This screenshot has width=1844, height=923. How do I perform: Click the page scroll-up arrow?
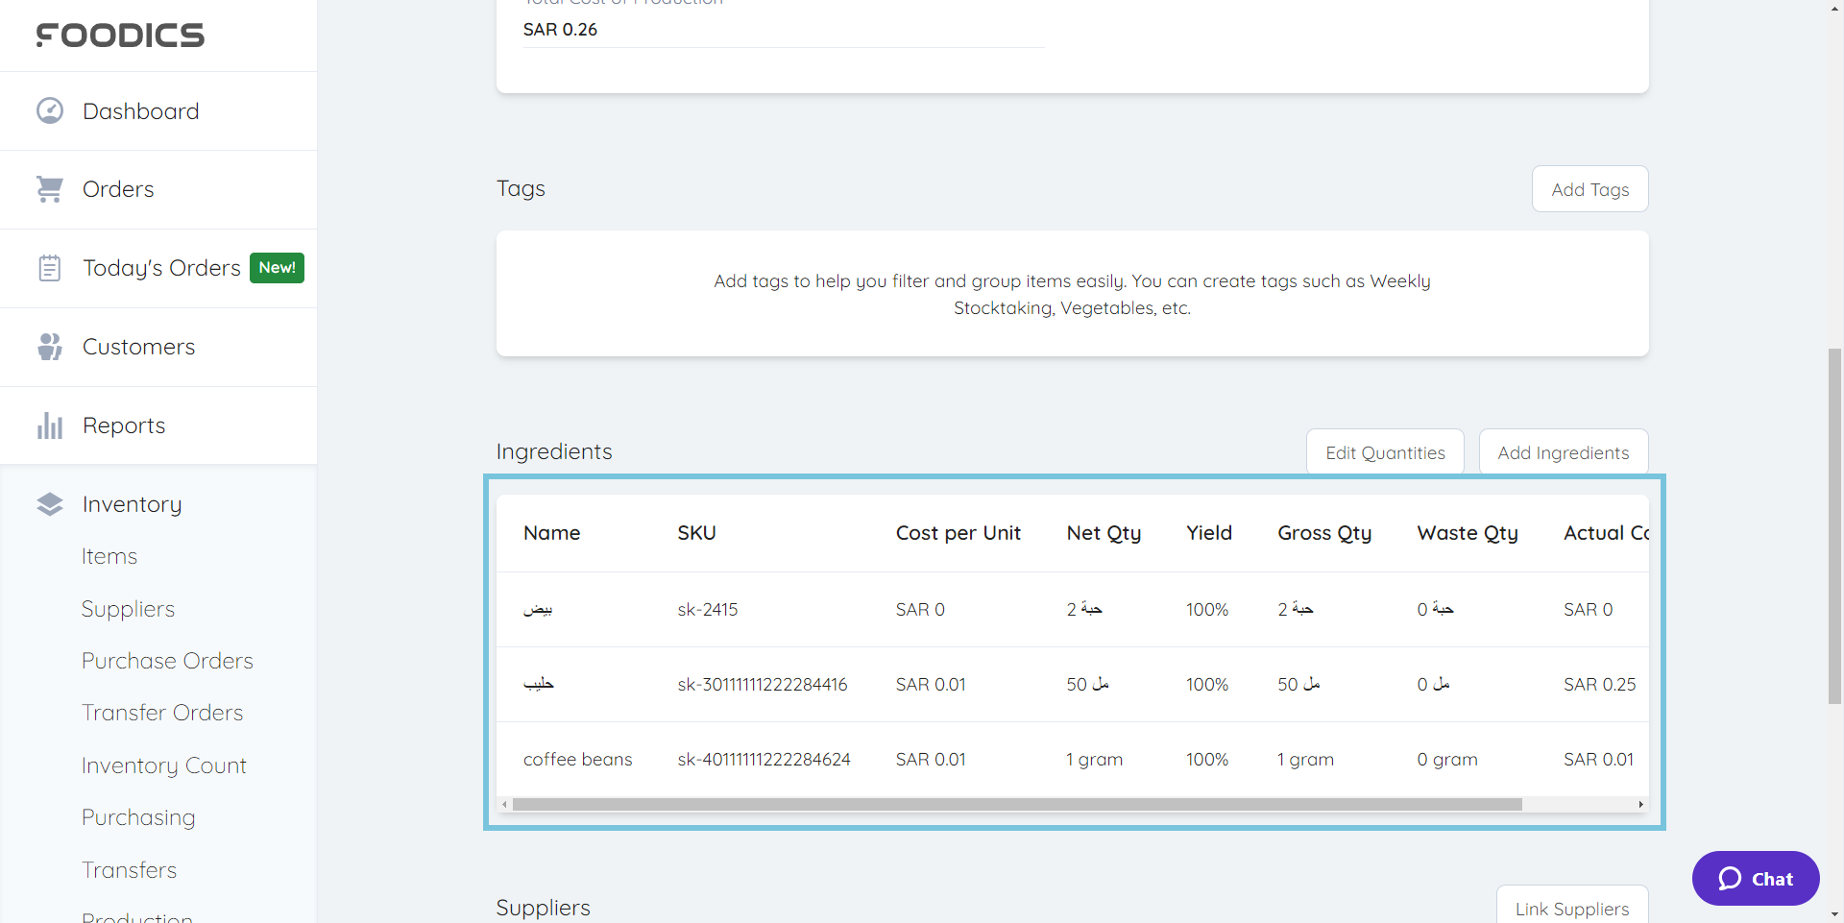coord(1834,8)
